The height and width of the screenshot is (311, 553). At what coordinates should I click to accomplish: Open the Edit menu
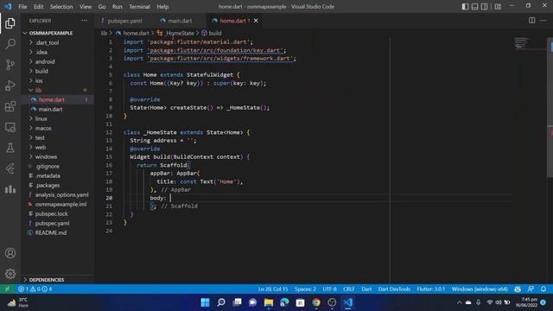[38, 6]
